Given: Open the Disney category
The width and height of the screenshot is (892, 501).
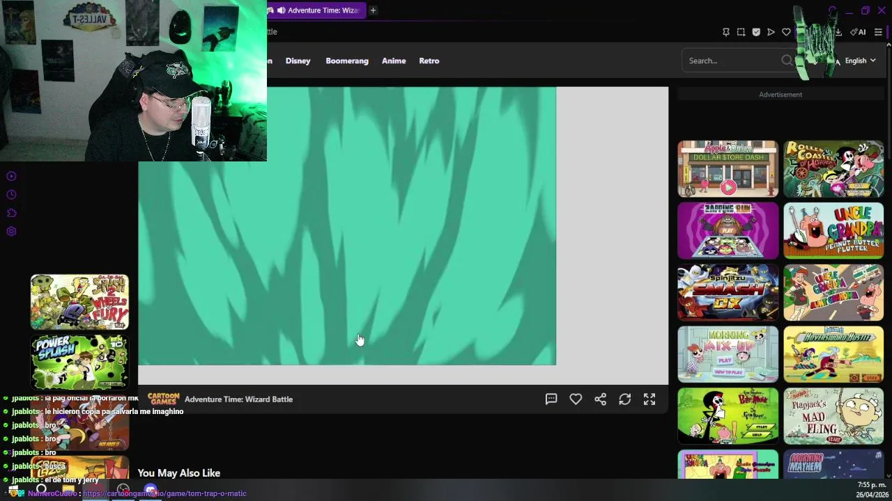Looking at the screenshot, I should pyautogui.click(x=298, y=61).
